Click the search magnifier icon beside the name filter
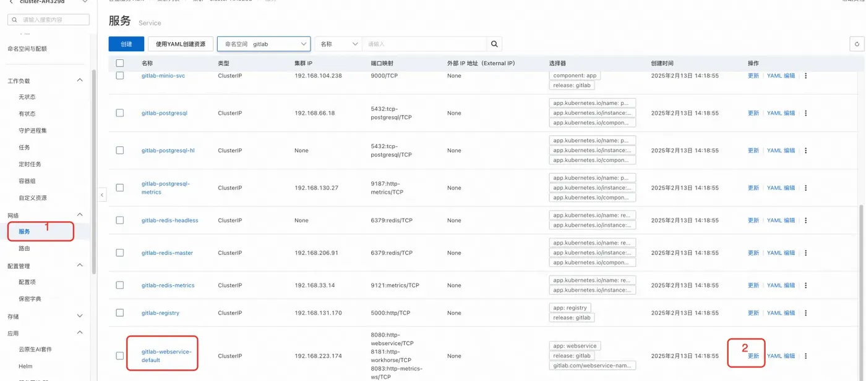Image resolution: width=866 pixels, height=381 pixels. pyautogui.click(x=494, y=44)
